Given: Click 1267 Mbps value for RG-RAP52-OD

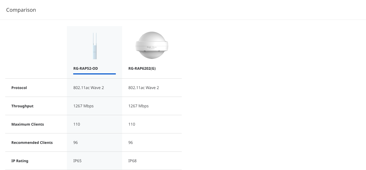Looking at the screenshot, I should (x=83, y=106).
